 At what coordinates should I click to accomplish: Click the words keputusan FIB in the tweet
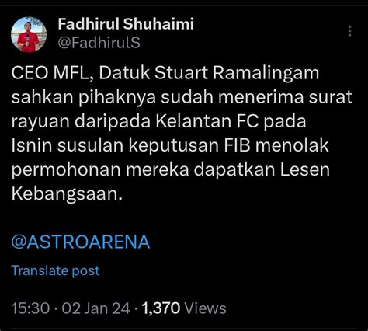[189, 146]
